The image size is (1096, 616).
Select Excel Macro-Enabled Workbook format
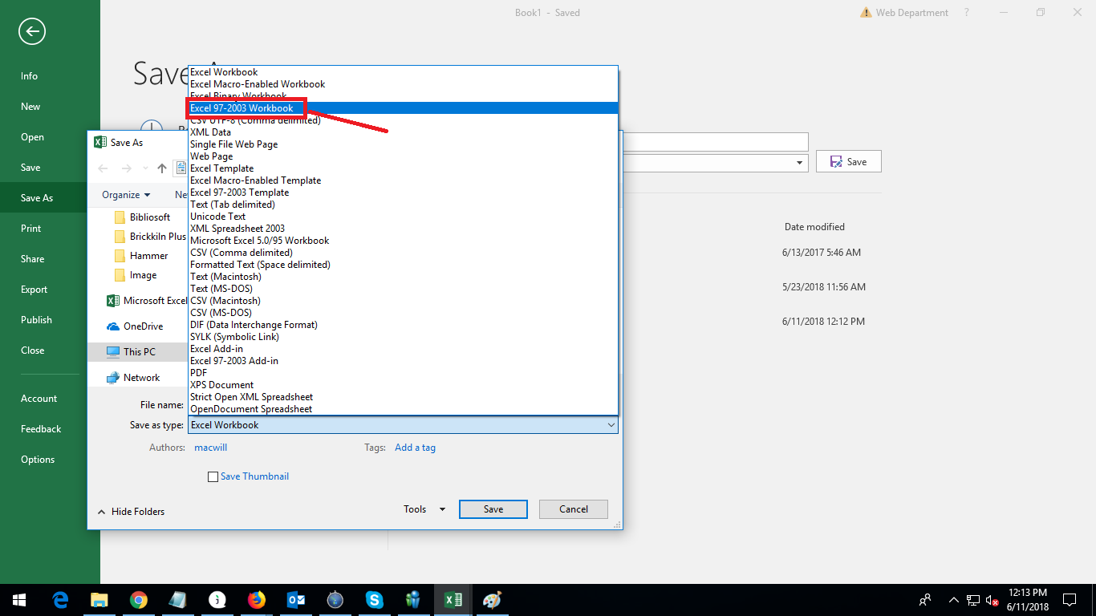coord(403,84)
